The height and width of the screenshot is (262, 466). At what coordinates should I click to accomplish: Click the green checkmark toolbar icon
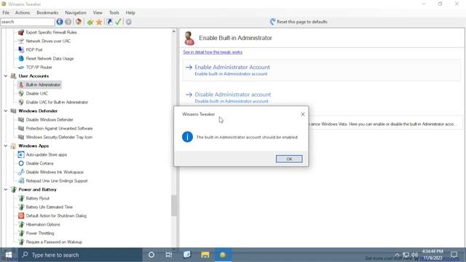click(118, 22)
